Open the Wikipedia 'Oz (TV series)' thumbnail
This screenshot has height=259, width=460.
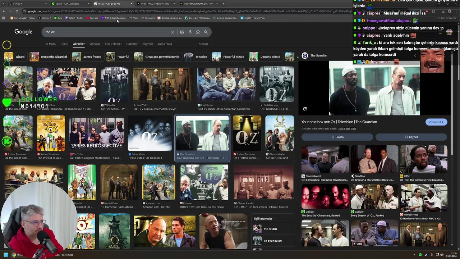[x=114, y=84]
